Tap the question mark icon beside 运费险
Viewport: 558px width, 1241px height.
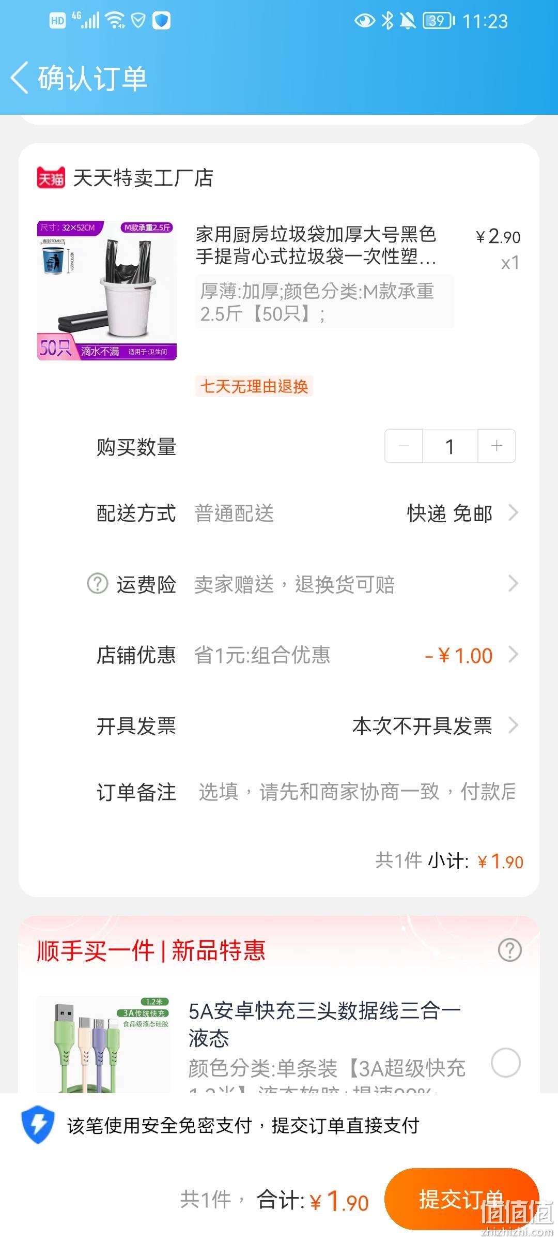(97, 584)
